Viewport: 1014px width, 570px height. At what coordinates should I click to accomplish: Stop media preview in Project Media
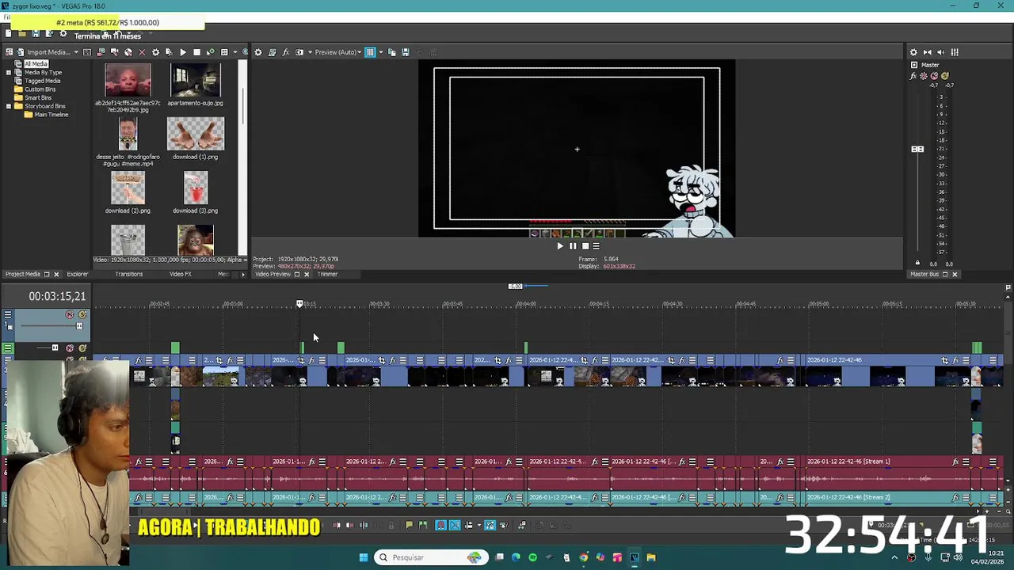196,52
